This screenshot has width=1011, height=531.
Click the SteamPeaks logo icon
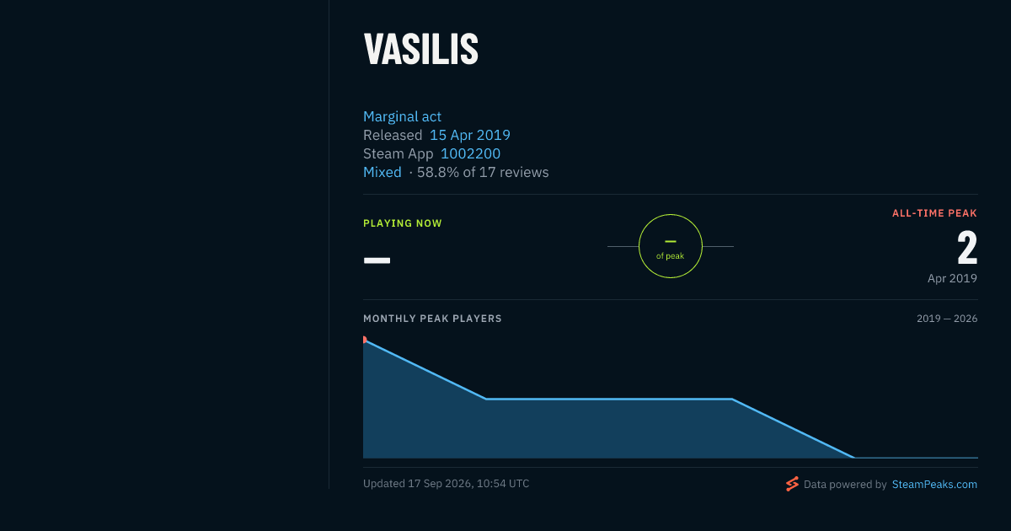[x=792, y=484]
